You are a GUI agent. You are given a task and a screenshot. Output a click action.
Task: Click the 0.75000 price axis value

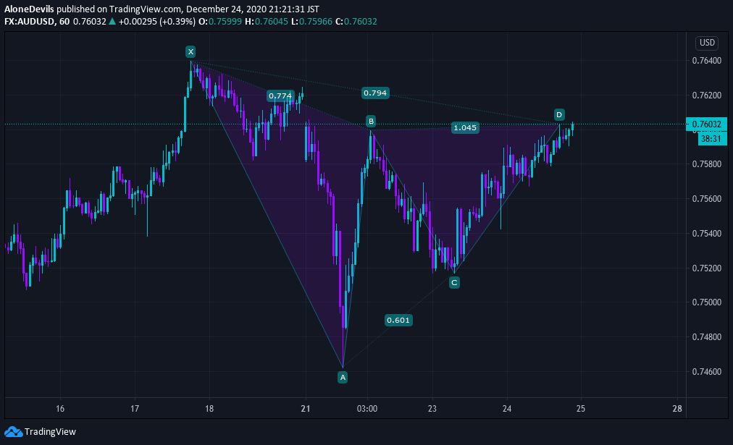pos(706,302)
